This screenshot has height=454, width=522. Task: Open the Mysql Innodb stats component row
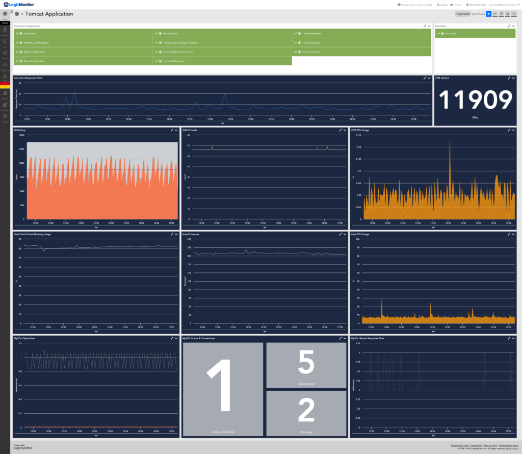(83, 61)
